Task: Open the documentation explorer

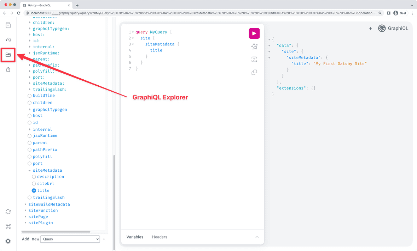Action: point(8,25)
